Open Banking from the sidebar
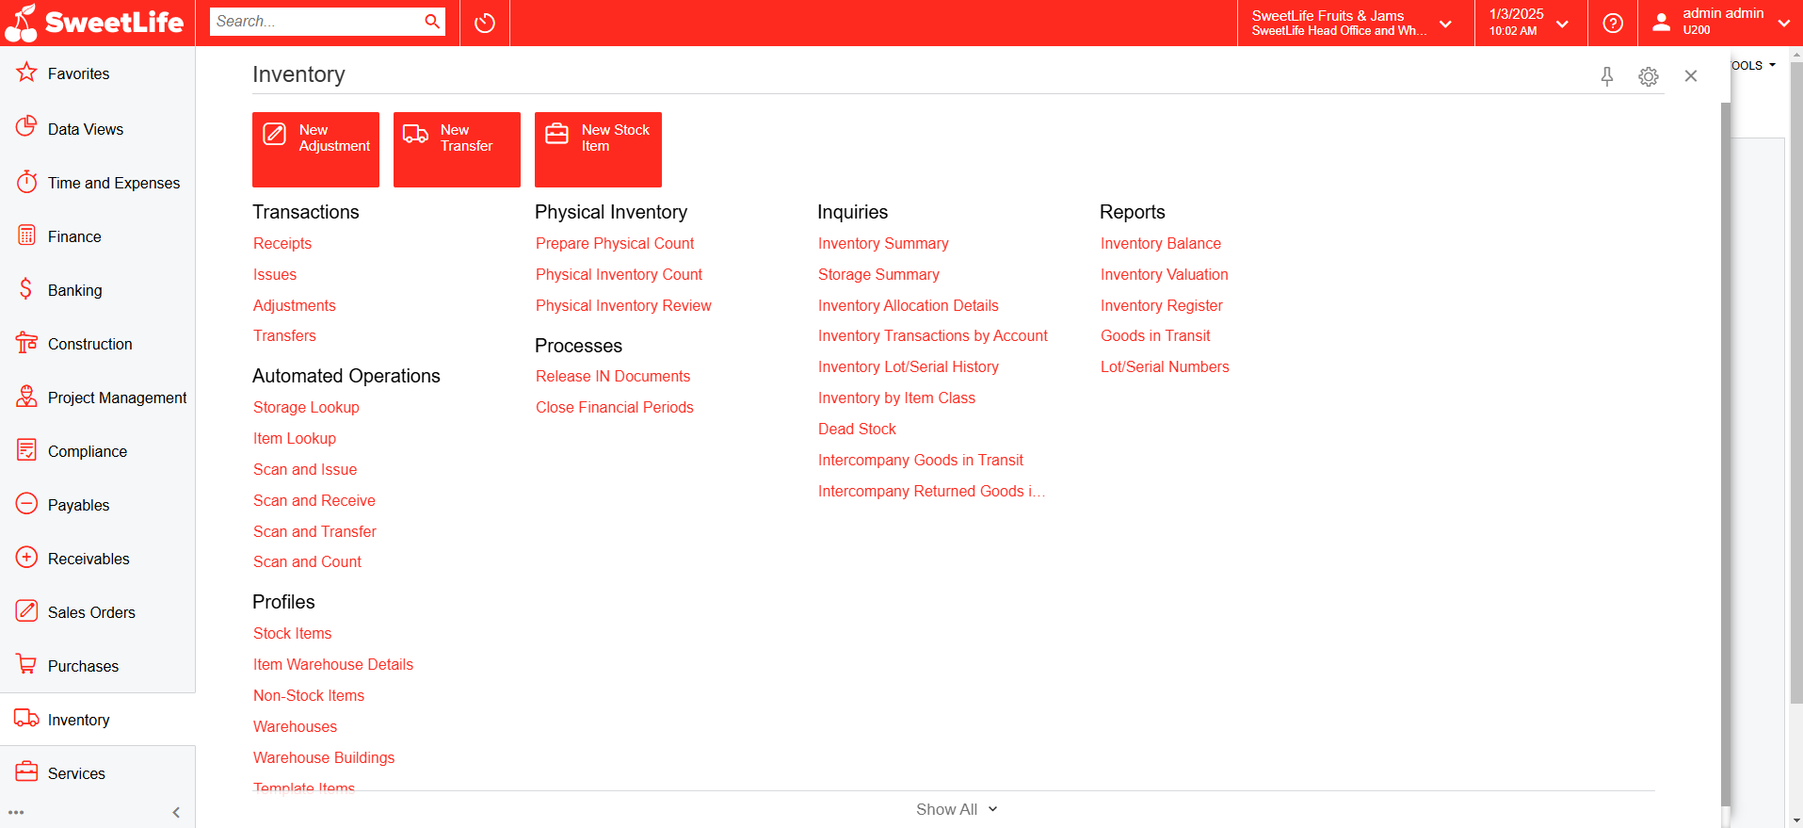Screen dimensions: 1803x828 click(x=74, y=290)
